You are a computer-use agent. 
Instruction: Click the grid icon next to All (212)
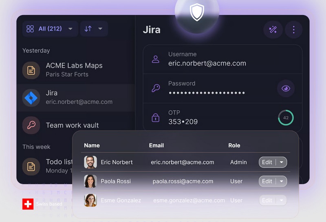[x=30, y=29]
